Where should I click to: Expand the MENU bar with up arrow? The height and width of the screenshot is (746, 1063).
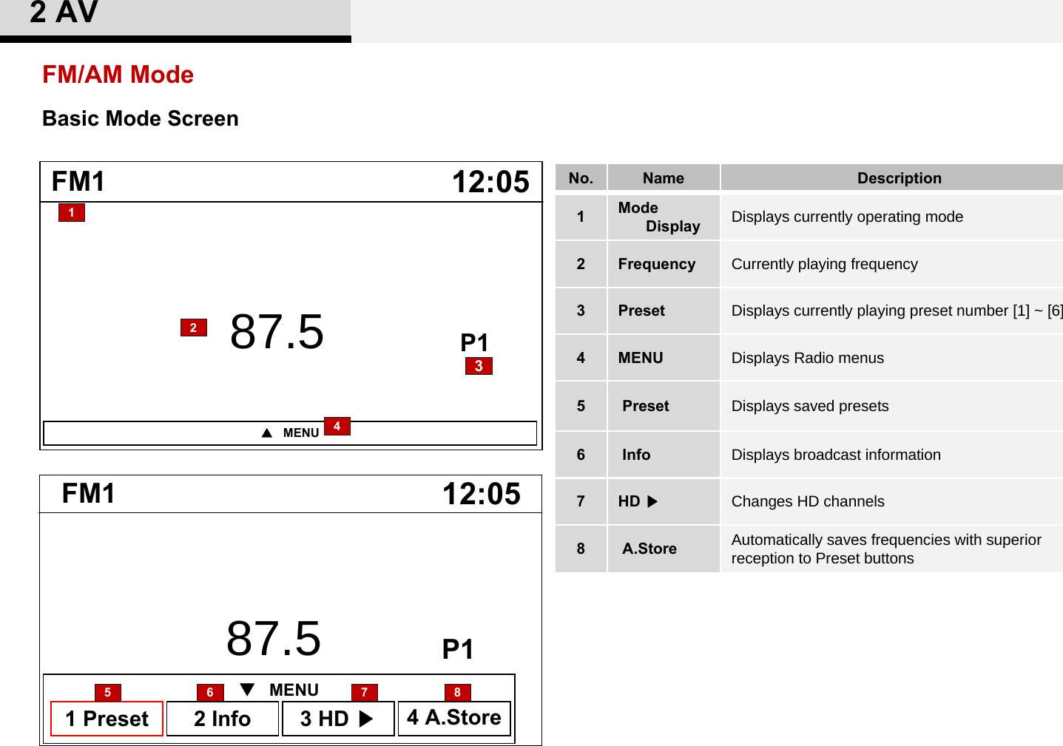tap(290, 433)
